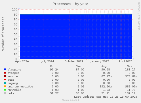Click sleeping maximum value 133.17
Screen dimensions: 141x103
tap(130, 70)
